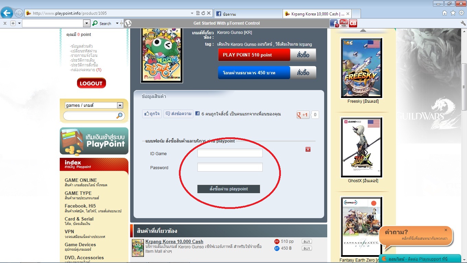Click สั่งซื้อ beside โอนผ่านธนาคาร 450 บาท
Screen dimensions: 467x263
click(303, 73)
